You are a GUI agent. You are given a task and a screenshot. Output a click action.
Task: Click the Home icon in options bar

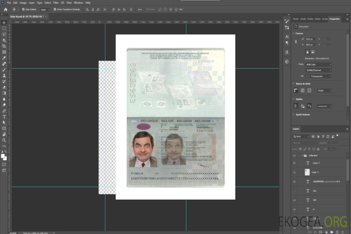(6, 9)
